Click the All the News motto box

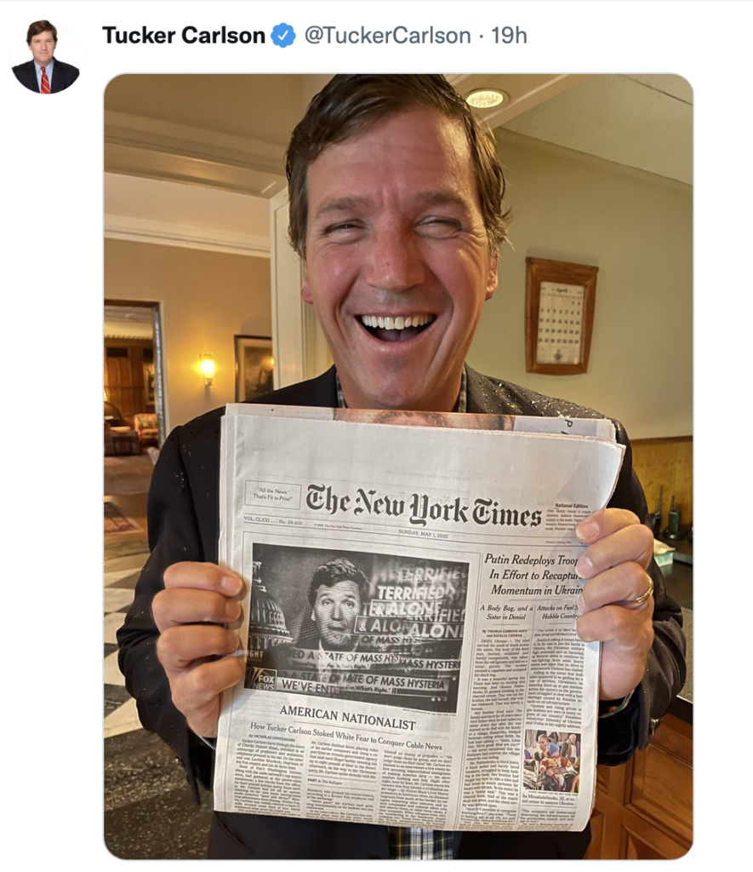(x=272, y=494)
